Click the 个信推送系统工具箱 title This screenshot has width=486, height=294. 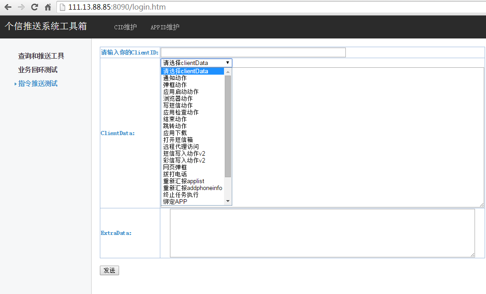tap(46, 26)
